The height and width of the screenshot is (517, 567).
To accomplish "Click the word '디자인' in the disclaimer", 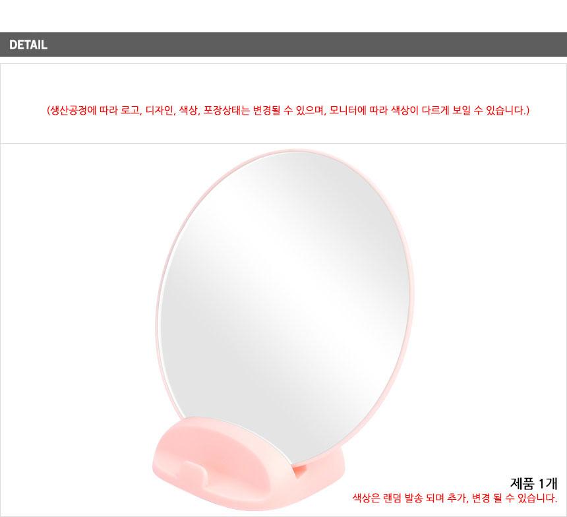I will (x=160, y=110).
